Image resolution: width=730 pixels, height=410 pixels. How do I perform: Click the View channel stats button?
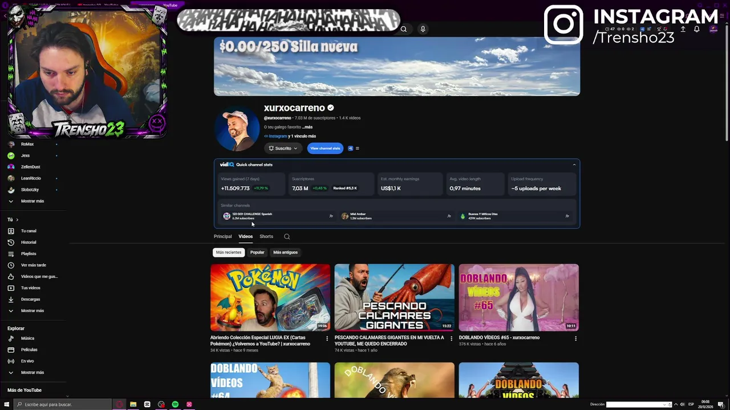tap(325, 148)
